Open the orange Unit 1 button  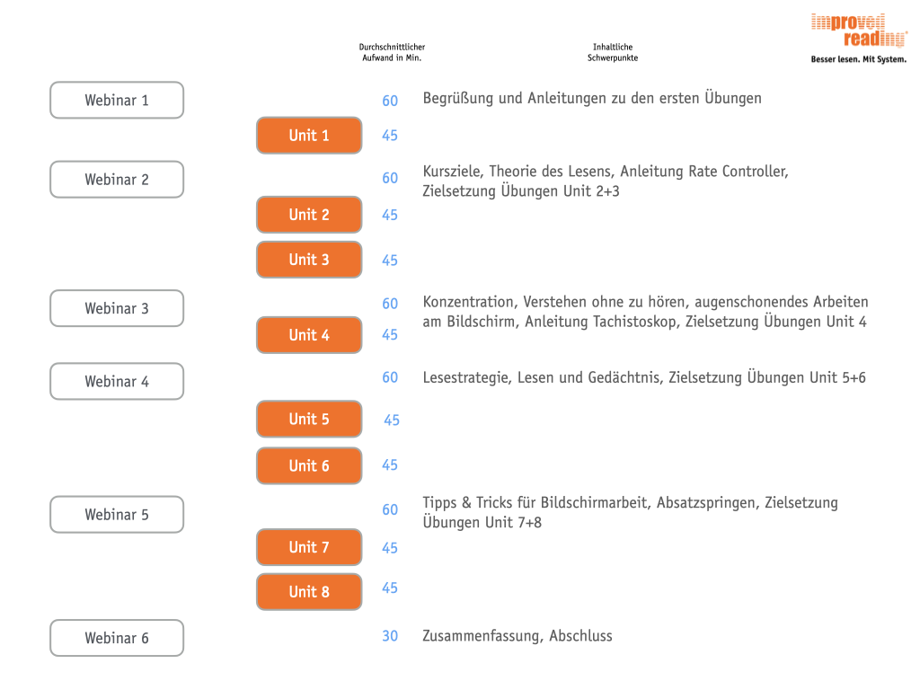[x=309, y=136]
